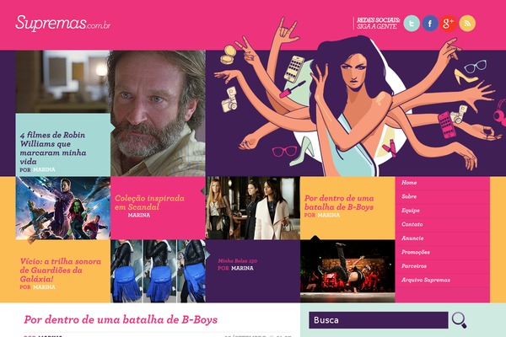Open the RSS feed icon

click(x=467, y=24)
